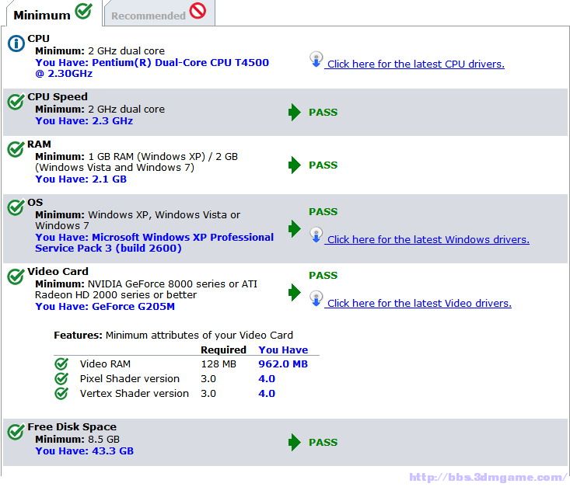Click 'You Have: GeForce G205M' text
Screen dimensions: 570x487
[x=105, y=307]
